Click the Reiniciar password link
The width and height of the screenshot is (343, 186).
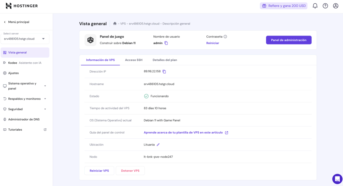point(212,43)
